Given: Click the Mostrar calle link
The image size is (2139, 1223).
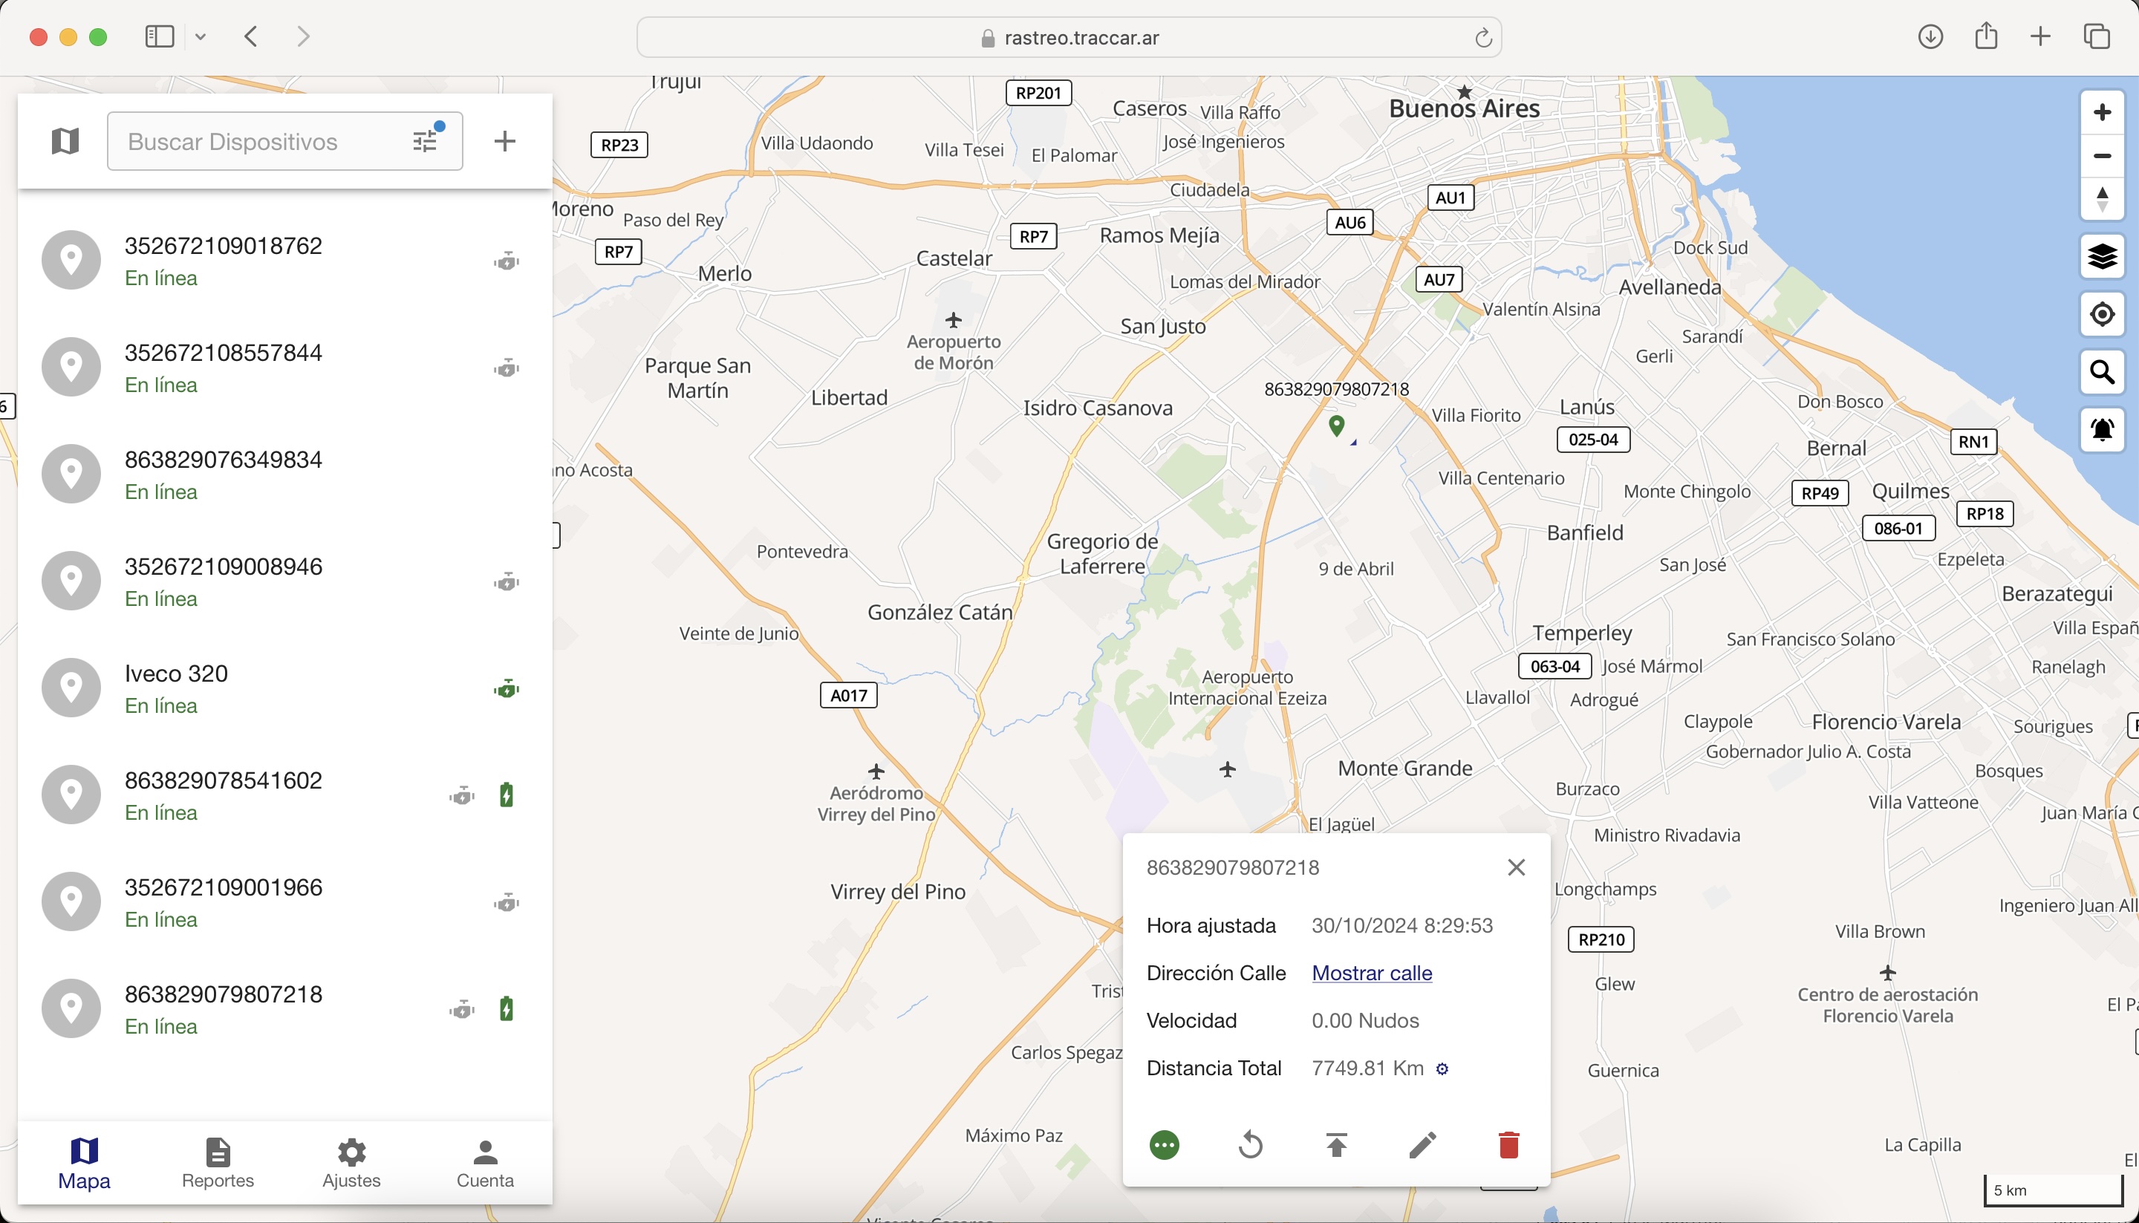Looking at the screenshot, I should pyautogui.click(x=1372, y=973).
